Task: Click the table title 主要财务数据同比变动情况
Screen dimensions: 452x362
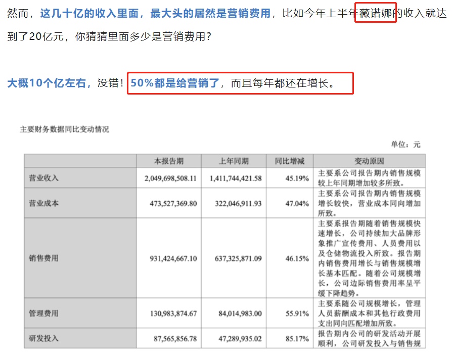Action: [64, 129]
